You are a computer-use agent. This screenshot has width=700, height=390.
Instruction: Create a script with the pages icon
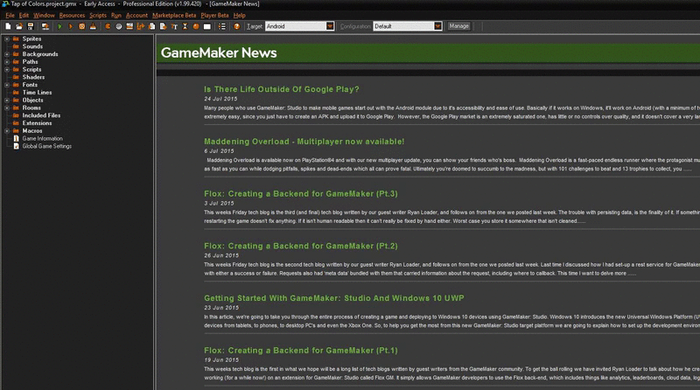[151, 26]
